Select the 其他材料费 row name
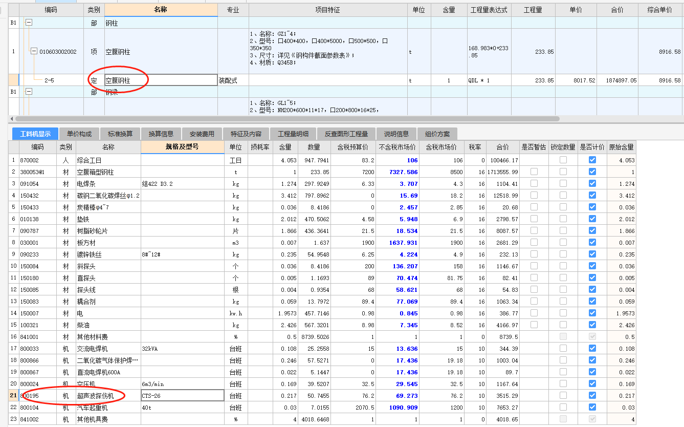This screenshot has width=684, height=427. coord(108,336)
